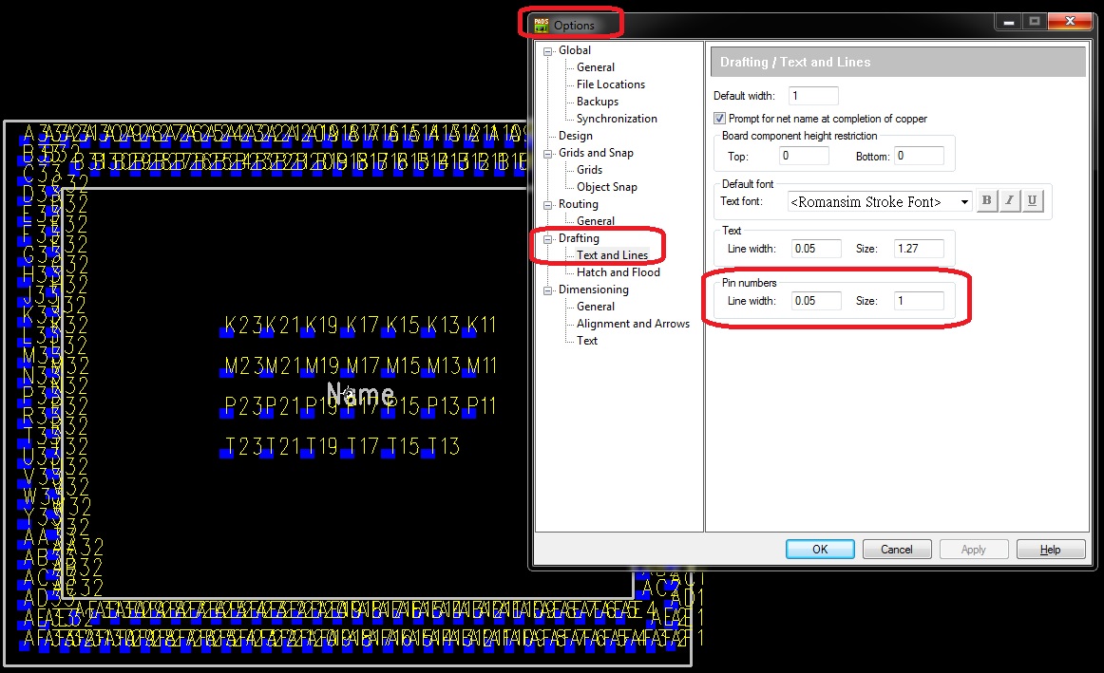Select the Design options page
Image resolution: width=1104 pixels, height=673 pixels.
[x=575, y=136]
